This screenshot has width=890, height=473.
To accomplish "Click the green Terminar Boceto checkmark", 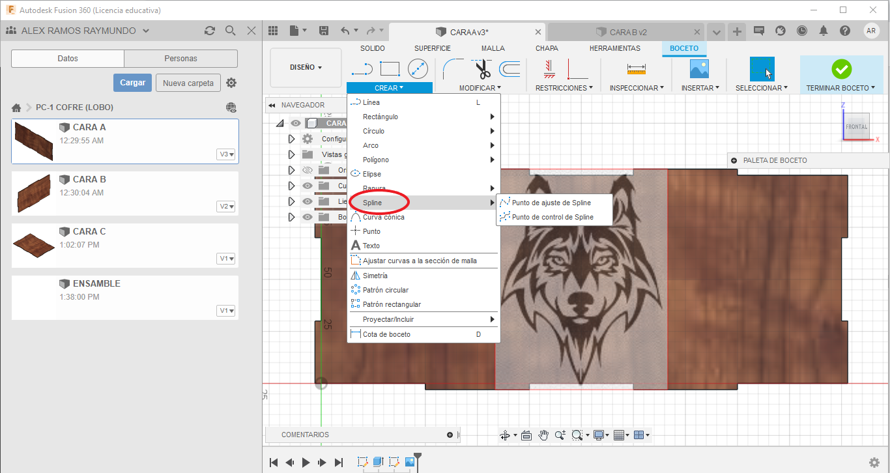I will tap(841, 69).
